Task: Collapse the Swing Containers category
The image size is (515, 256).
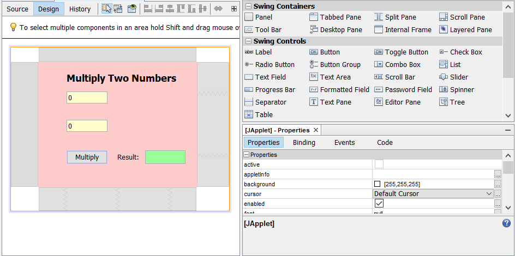Action: (x=248, y=6)
